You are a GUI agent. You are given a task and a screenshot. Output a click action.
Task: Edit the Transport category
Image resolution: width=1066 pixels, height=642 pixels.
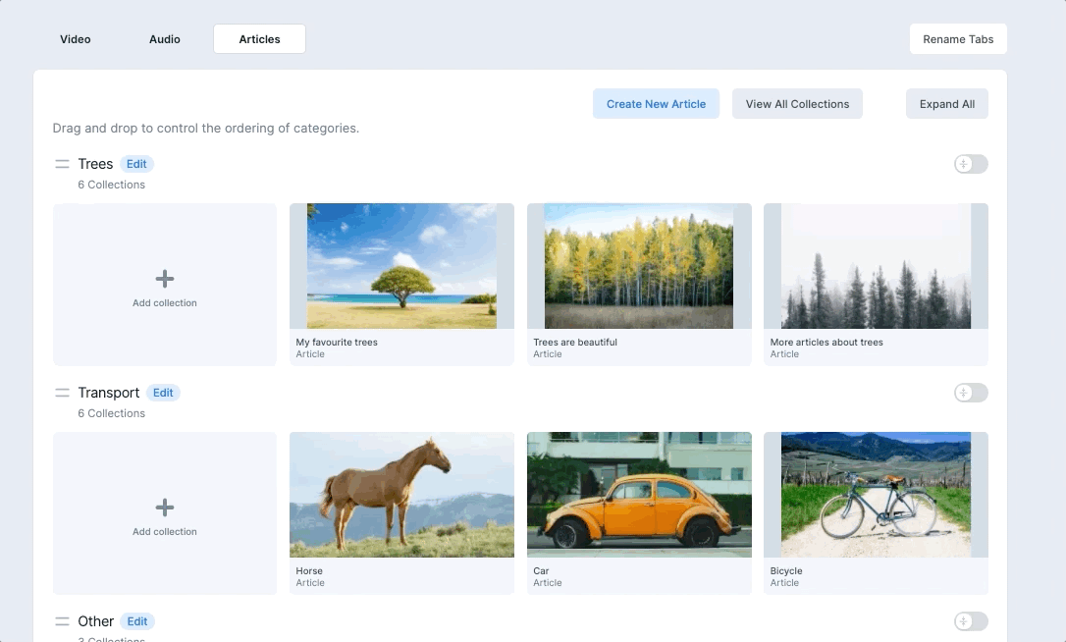click(163, 393)
